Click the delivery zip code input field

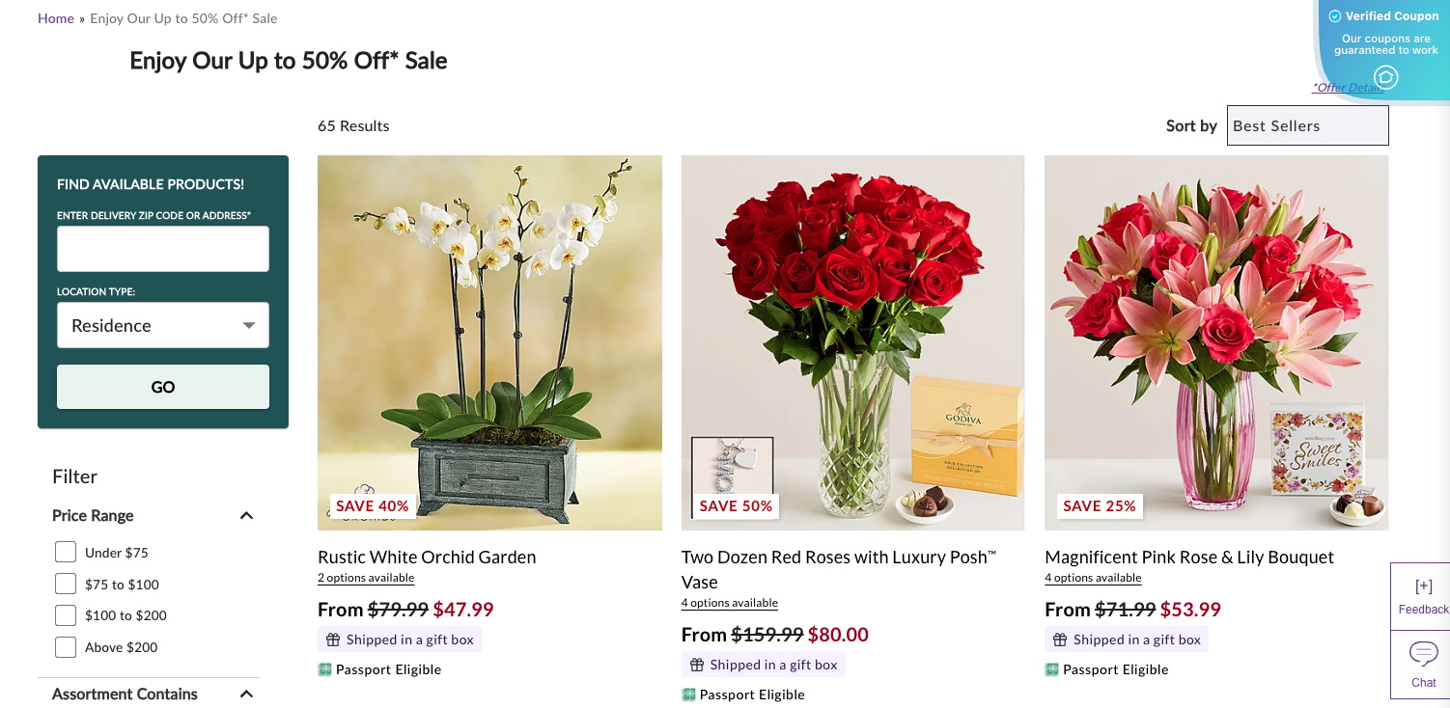pyautogui.click(x=162, y=249)
